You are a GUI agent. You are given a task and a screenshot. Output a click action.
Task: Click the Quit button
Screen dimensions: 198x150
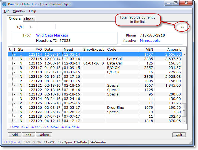(x=179, y=135)
